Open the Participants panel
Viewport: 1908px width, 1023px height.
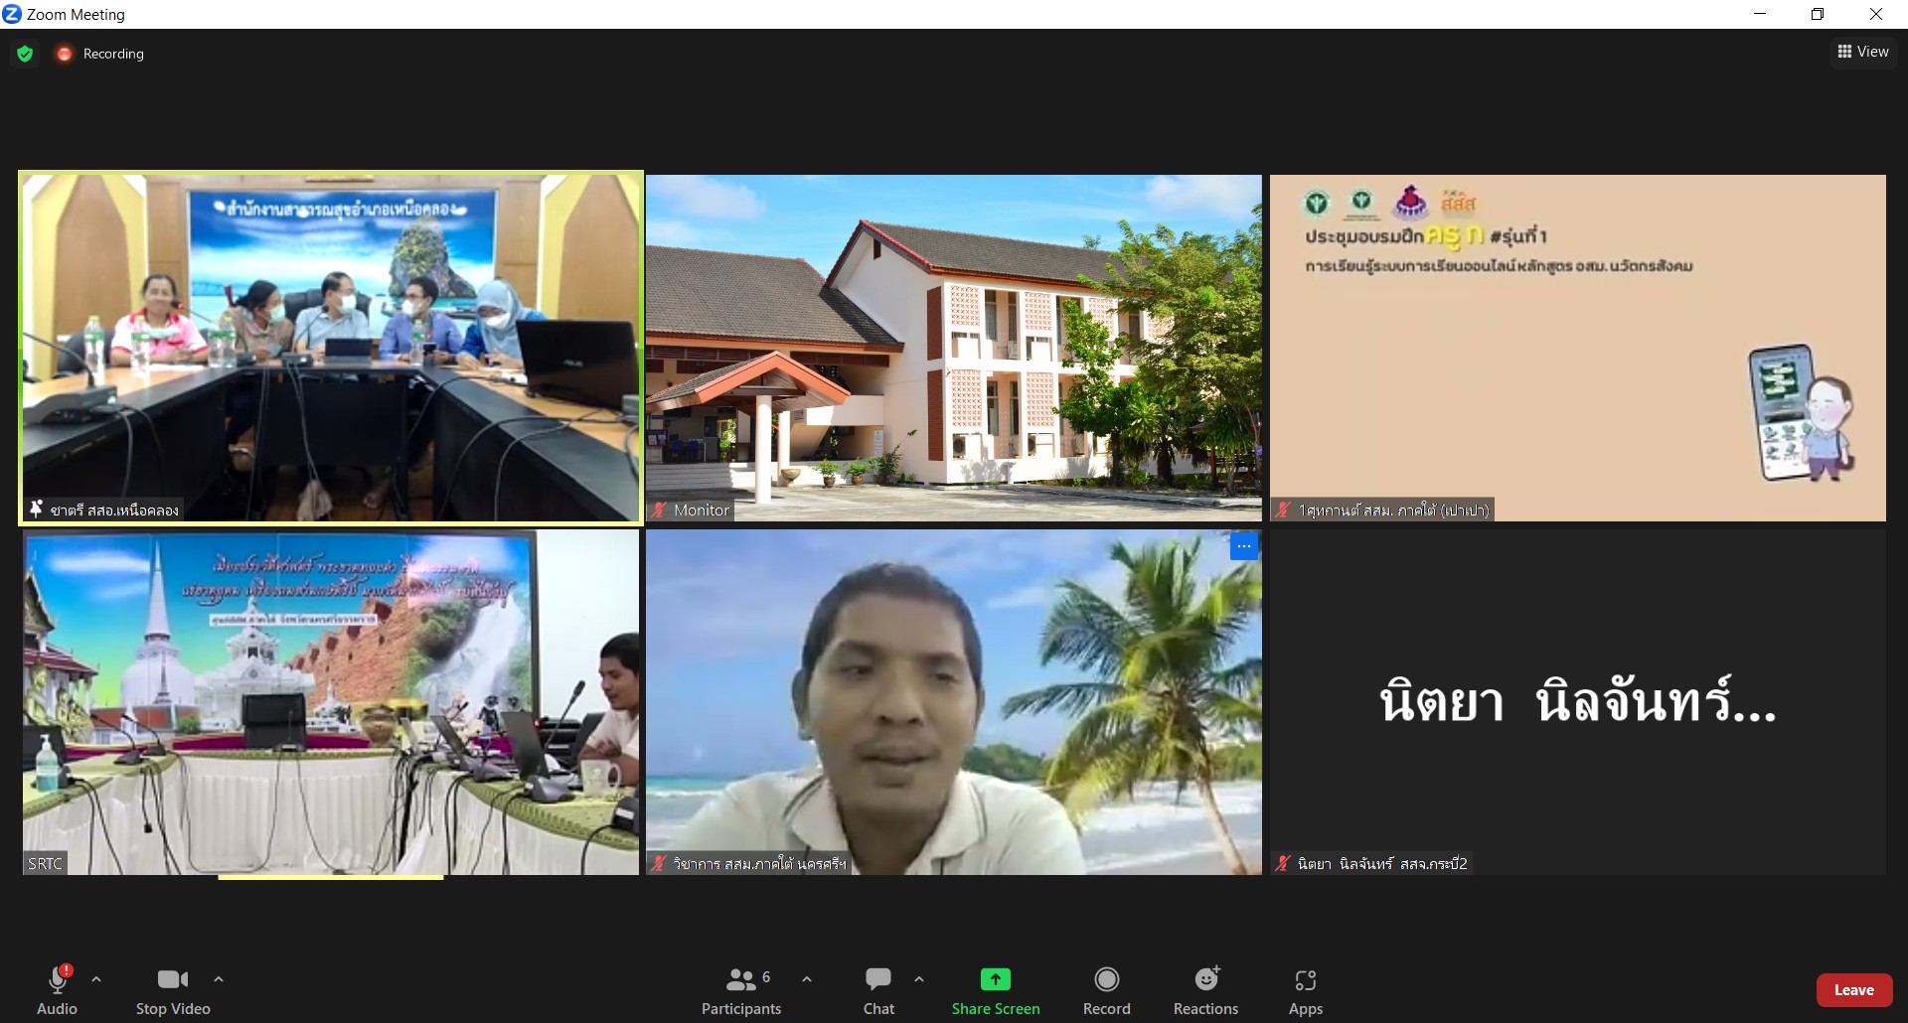click(740, 991)
